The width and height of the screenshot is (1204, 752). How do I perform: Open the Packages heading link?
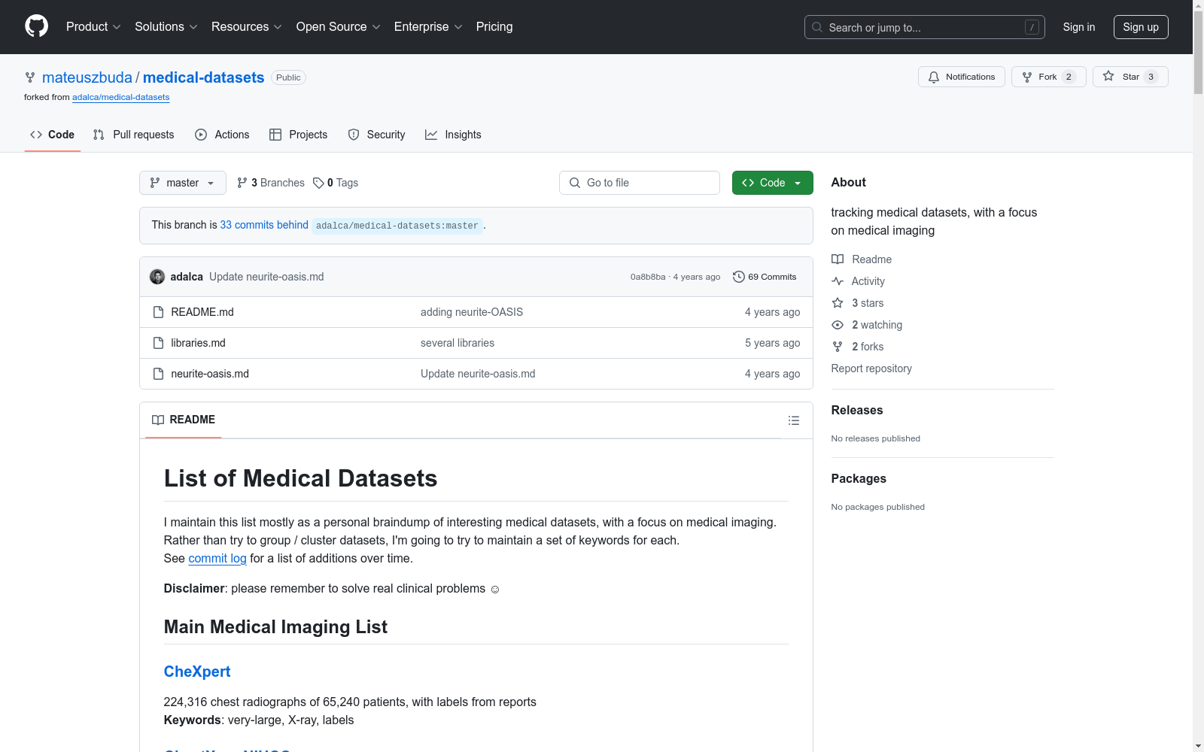[859, 478]
